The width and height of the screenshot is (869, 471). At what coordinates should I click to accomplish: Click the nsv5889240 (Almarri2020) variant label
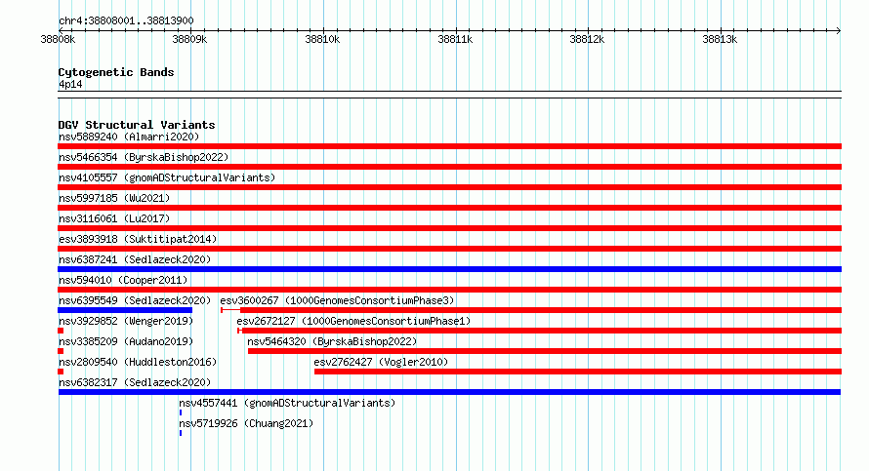[129, 137]
